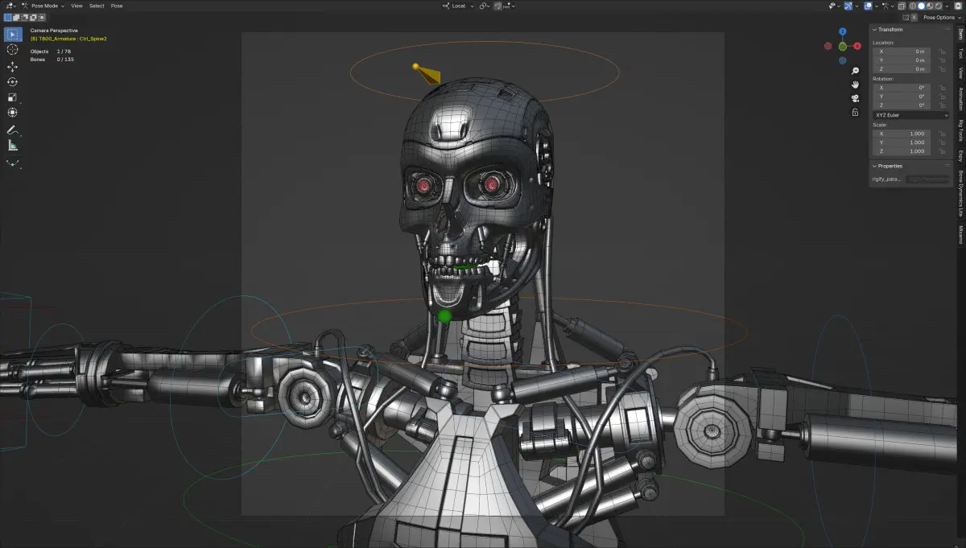Toggle viewport gizmos display
The width and height of the screenshot is (966, 548).
(x=848, y=6)
